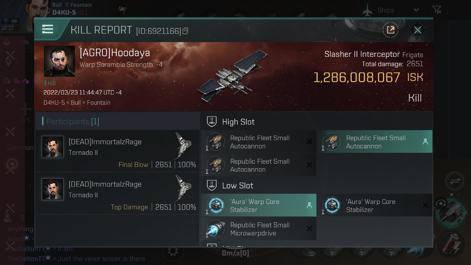The image size is (471, 265).
Task: Click the High Slot section icon
Action: pyautogui.click(x=212, y=122)
